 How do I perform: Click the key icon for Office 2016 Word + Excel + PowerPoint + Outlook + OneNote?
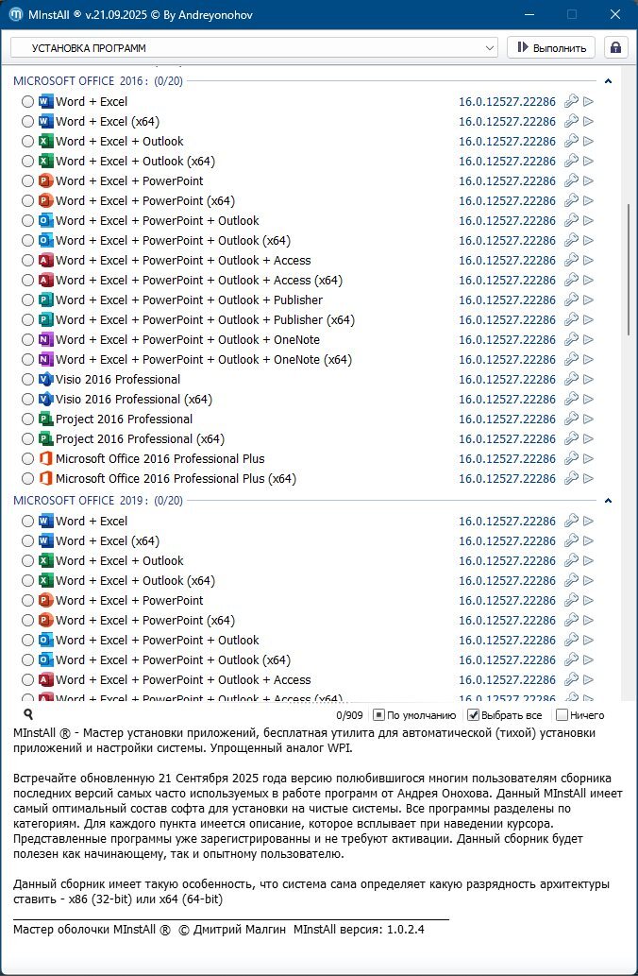tap(570, 340)
